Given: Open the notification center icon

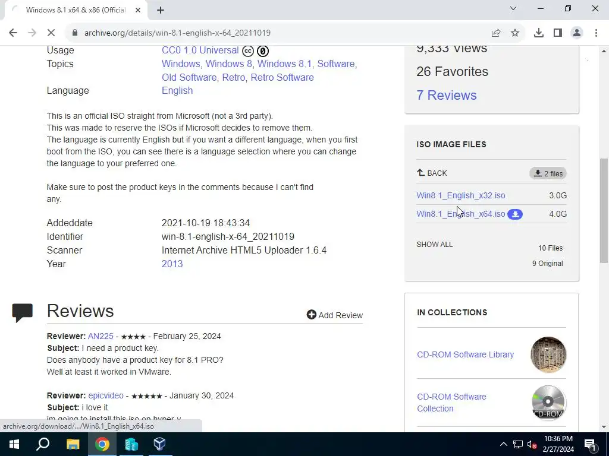Looking at the screenshot, I should click(590, 445).
